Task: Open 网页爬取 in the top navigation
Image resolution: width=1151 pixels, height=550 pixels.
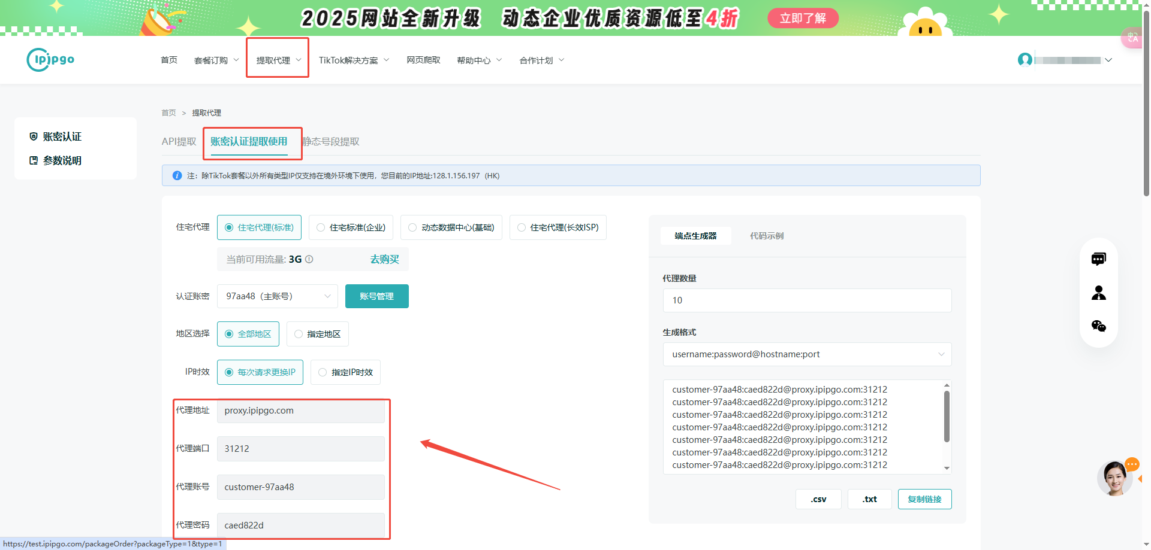Action: point(423,60)
